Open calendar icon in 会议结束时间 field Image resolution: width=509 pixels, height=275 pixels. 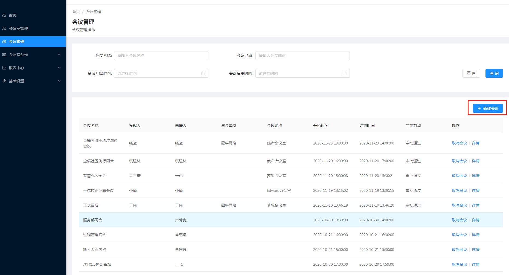pos(345,73)
